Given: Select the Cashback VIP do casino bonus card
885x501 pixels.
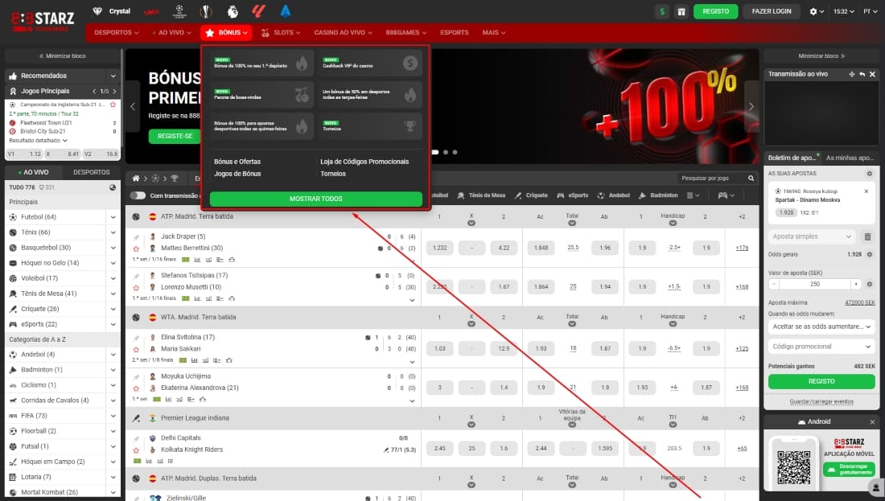Looking at the screenshot, I should [x=370, y=64].
